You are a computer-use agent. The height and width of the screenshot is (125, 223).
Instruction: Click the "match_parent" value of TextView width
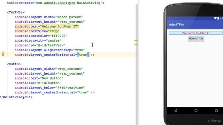[69, 17]
